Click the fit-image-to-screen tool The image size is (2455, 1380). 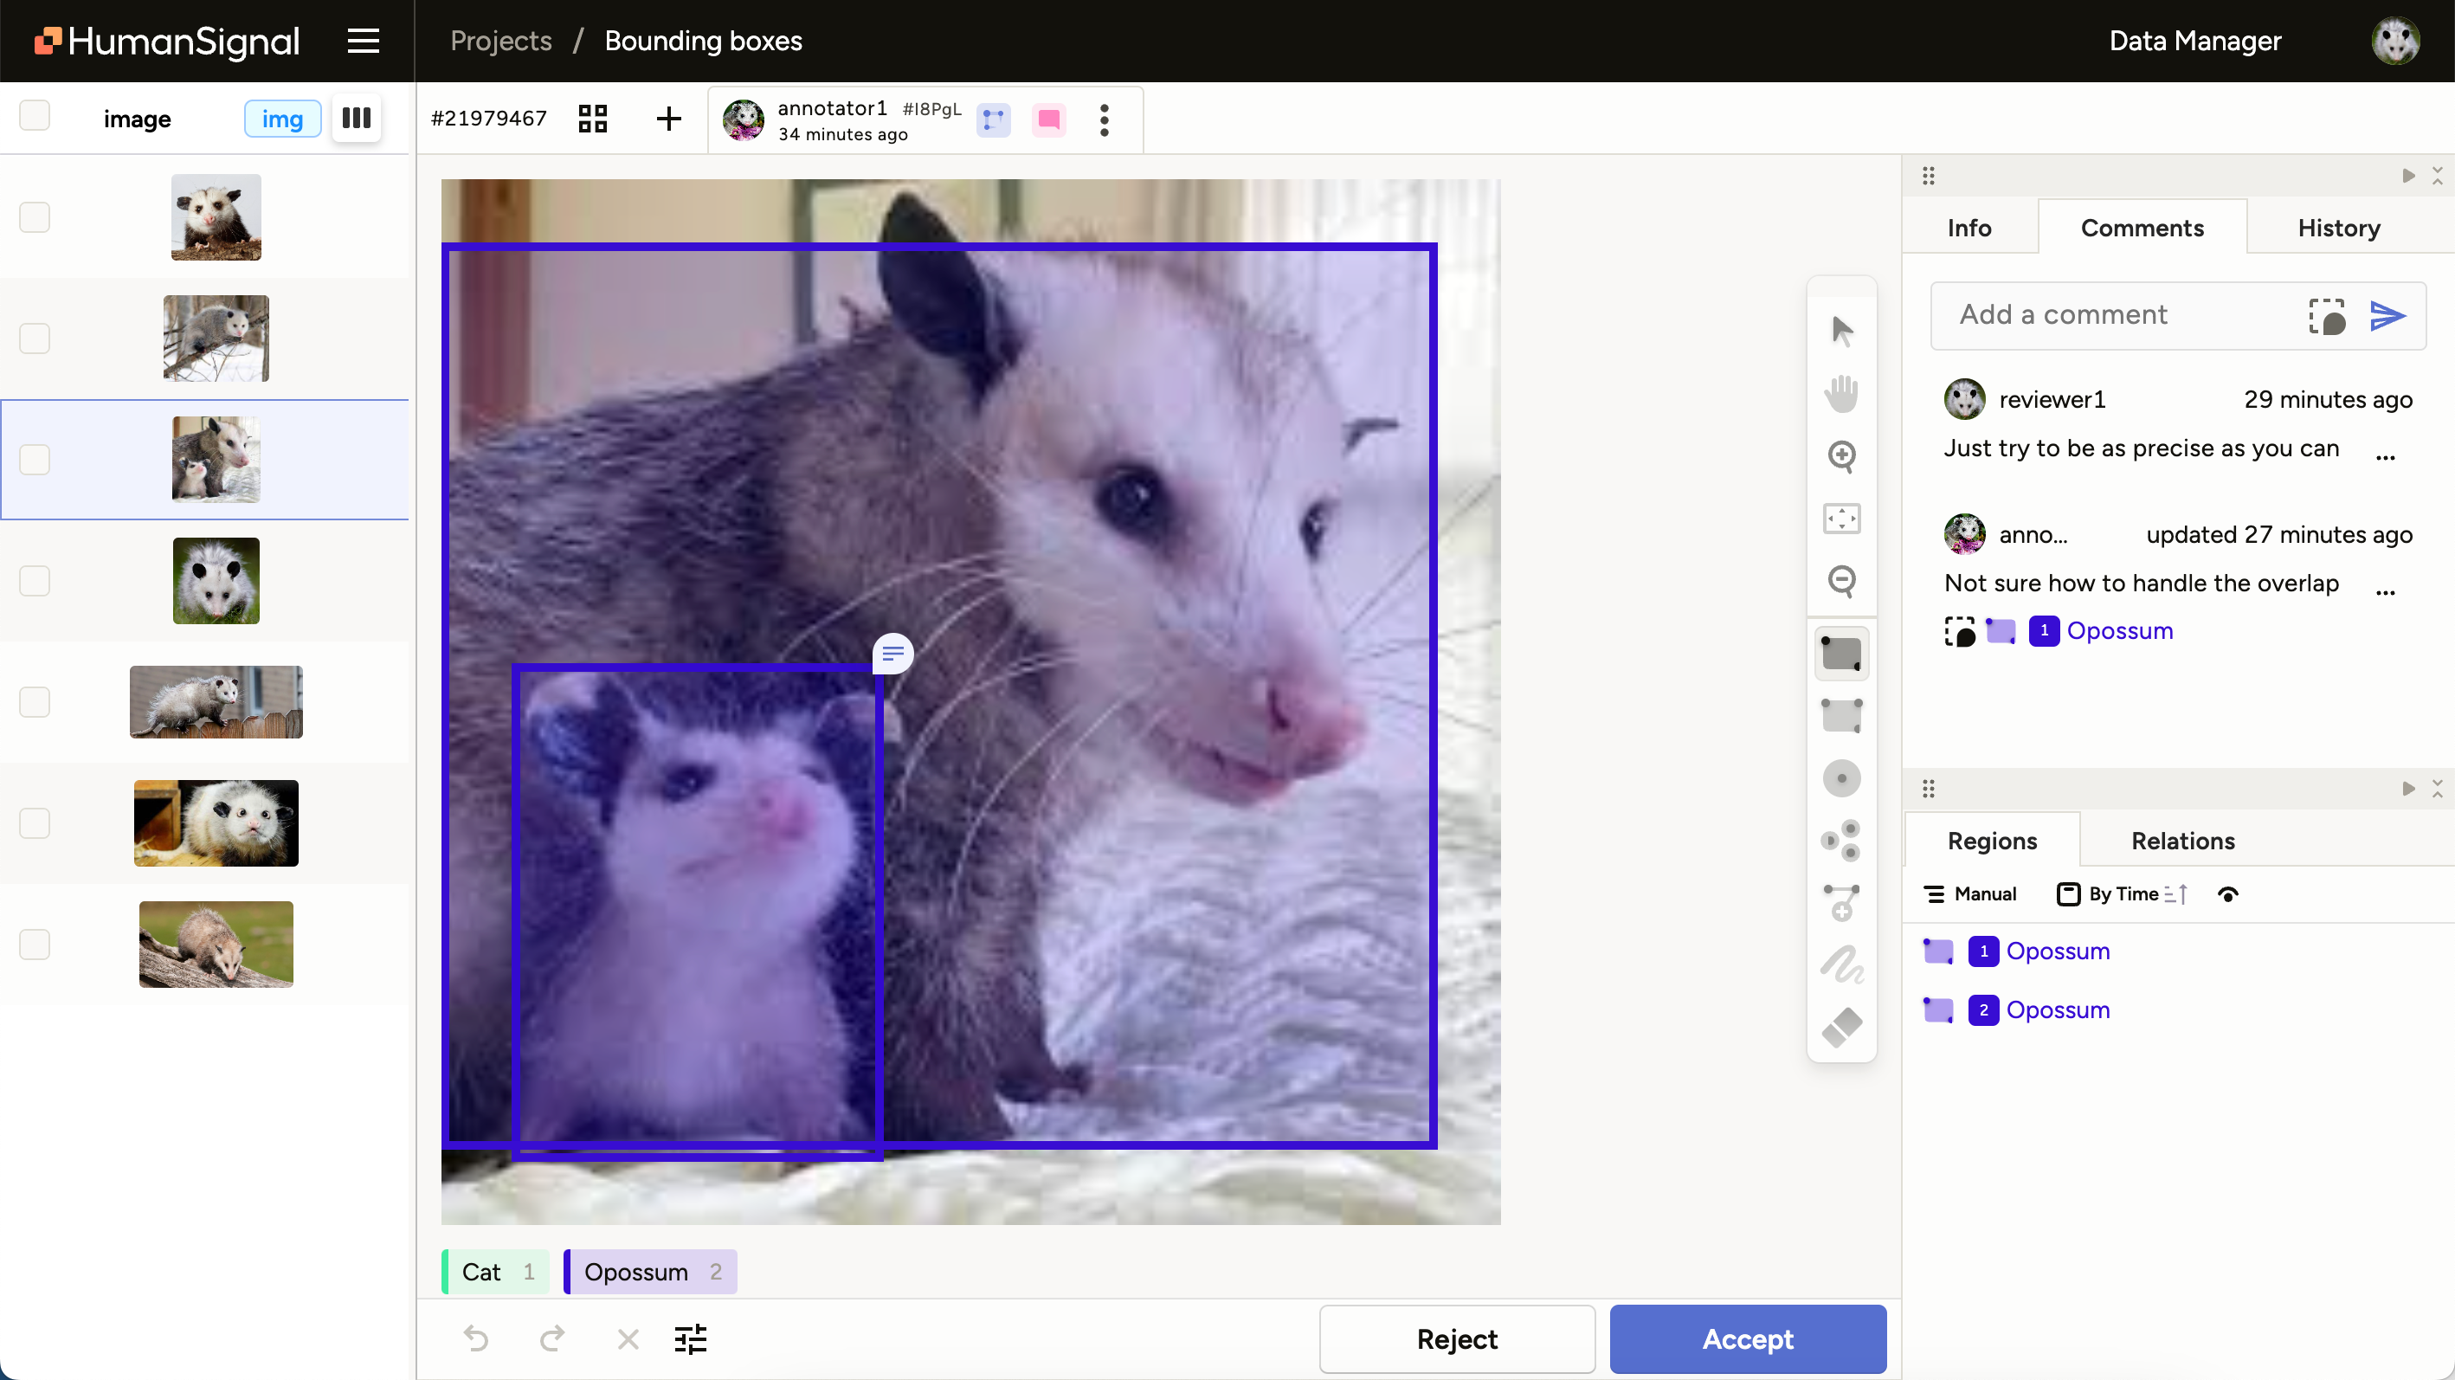(1840, 519)
